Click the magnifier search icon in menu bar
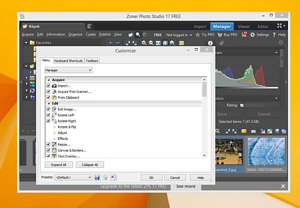300x208 pixels. click(138, 35)
